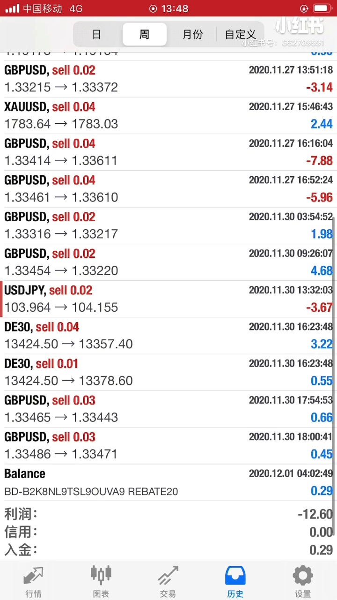Select the DE30 sell 0.04 trade row
The image size is (337, 600).
[x=168, y=336]
